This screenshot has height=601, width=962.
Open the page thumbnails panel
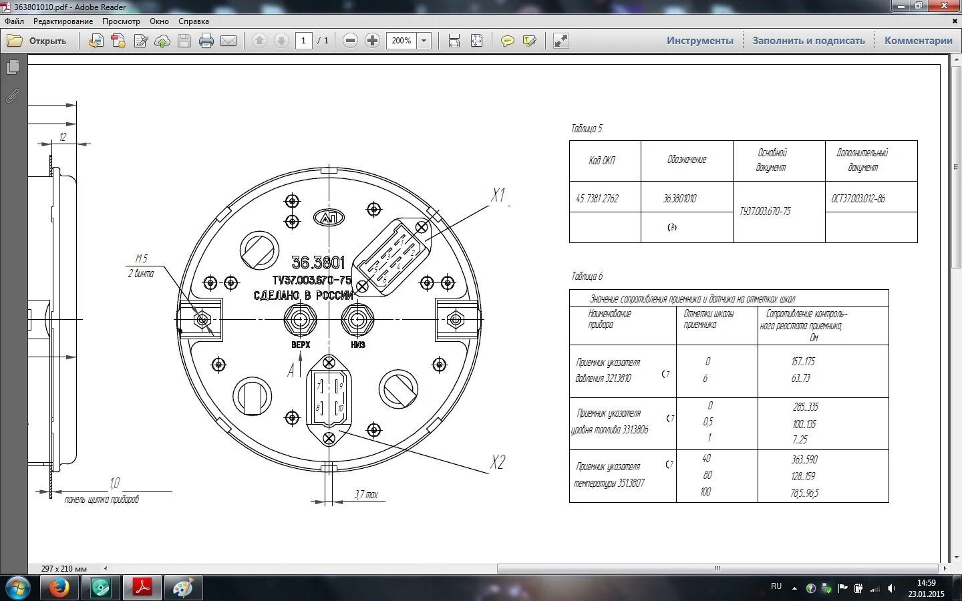[13, 67]
